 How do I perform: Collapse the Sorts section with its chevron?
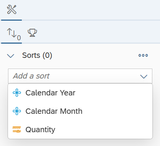[x=11, y=56]
